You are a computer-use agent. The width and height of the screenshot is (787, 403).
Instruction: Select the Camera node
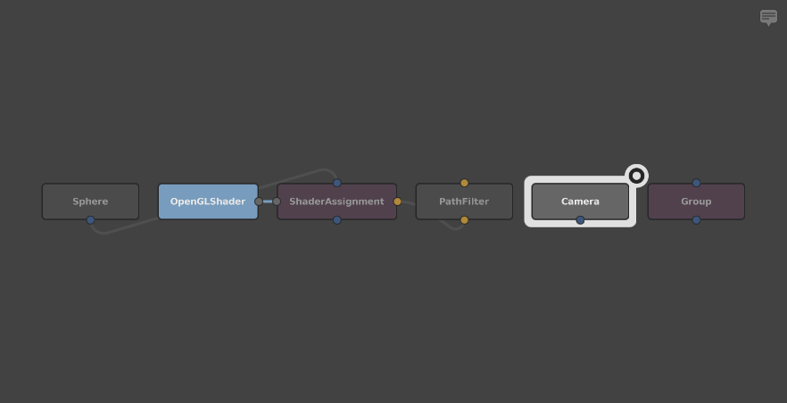click(580, 201)
